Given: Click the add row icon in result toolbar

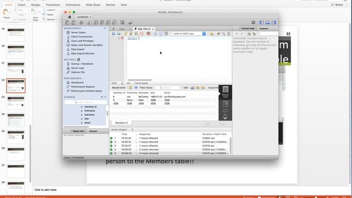Looking at the screenshot, I should [198, 87].
